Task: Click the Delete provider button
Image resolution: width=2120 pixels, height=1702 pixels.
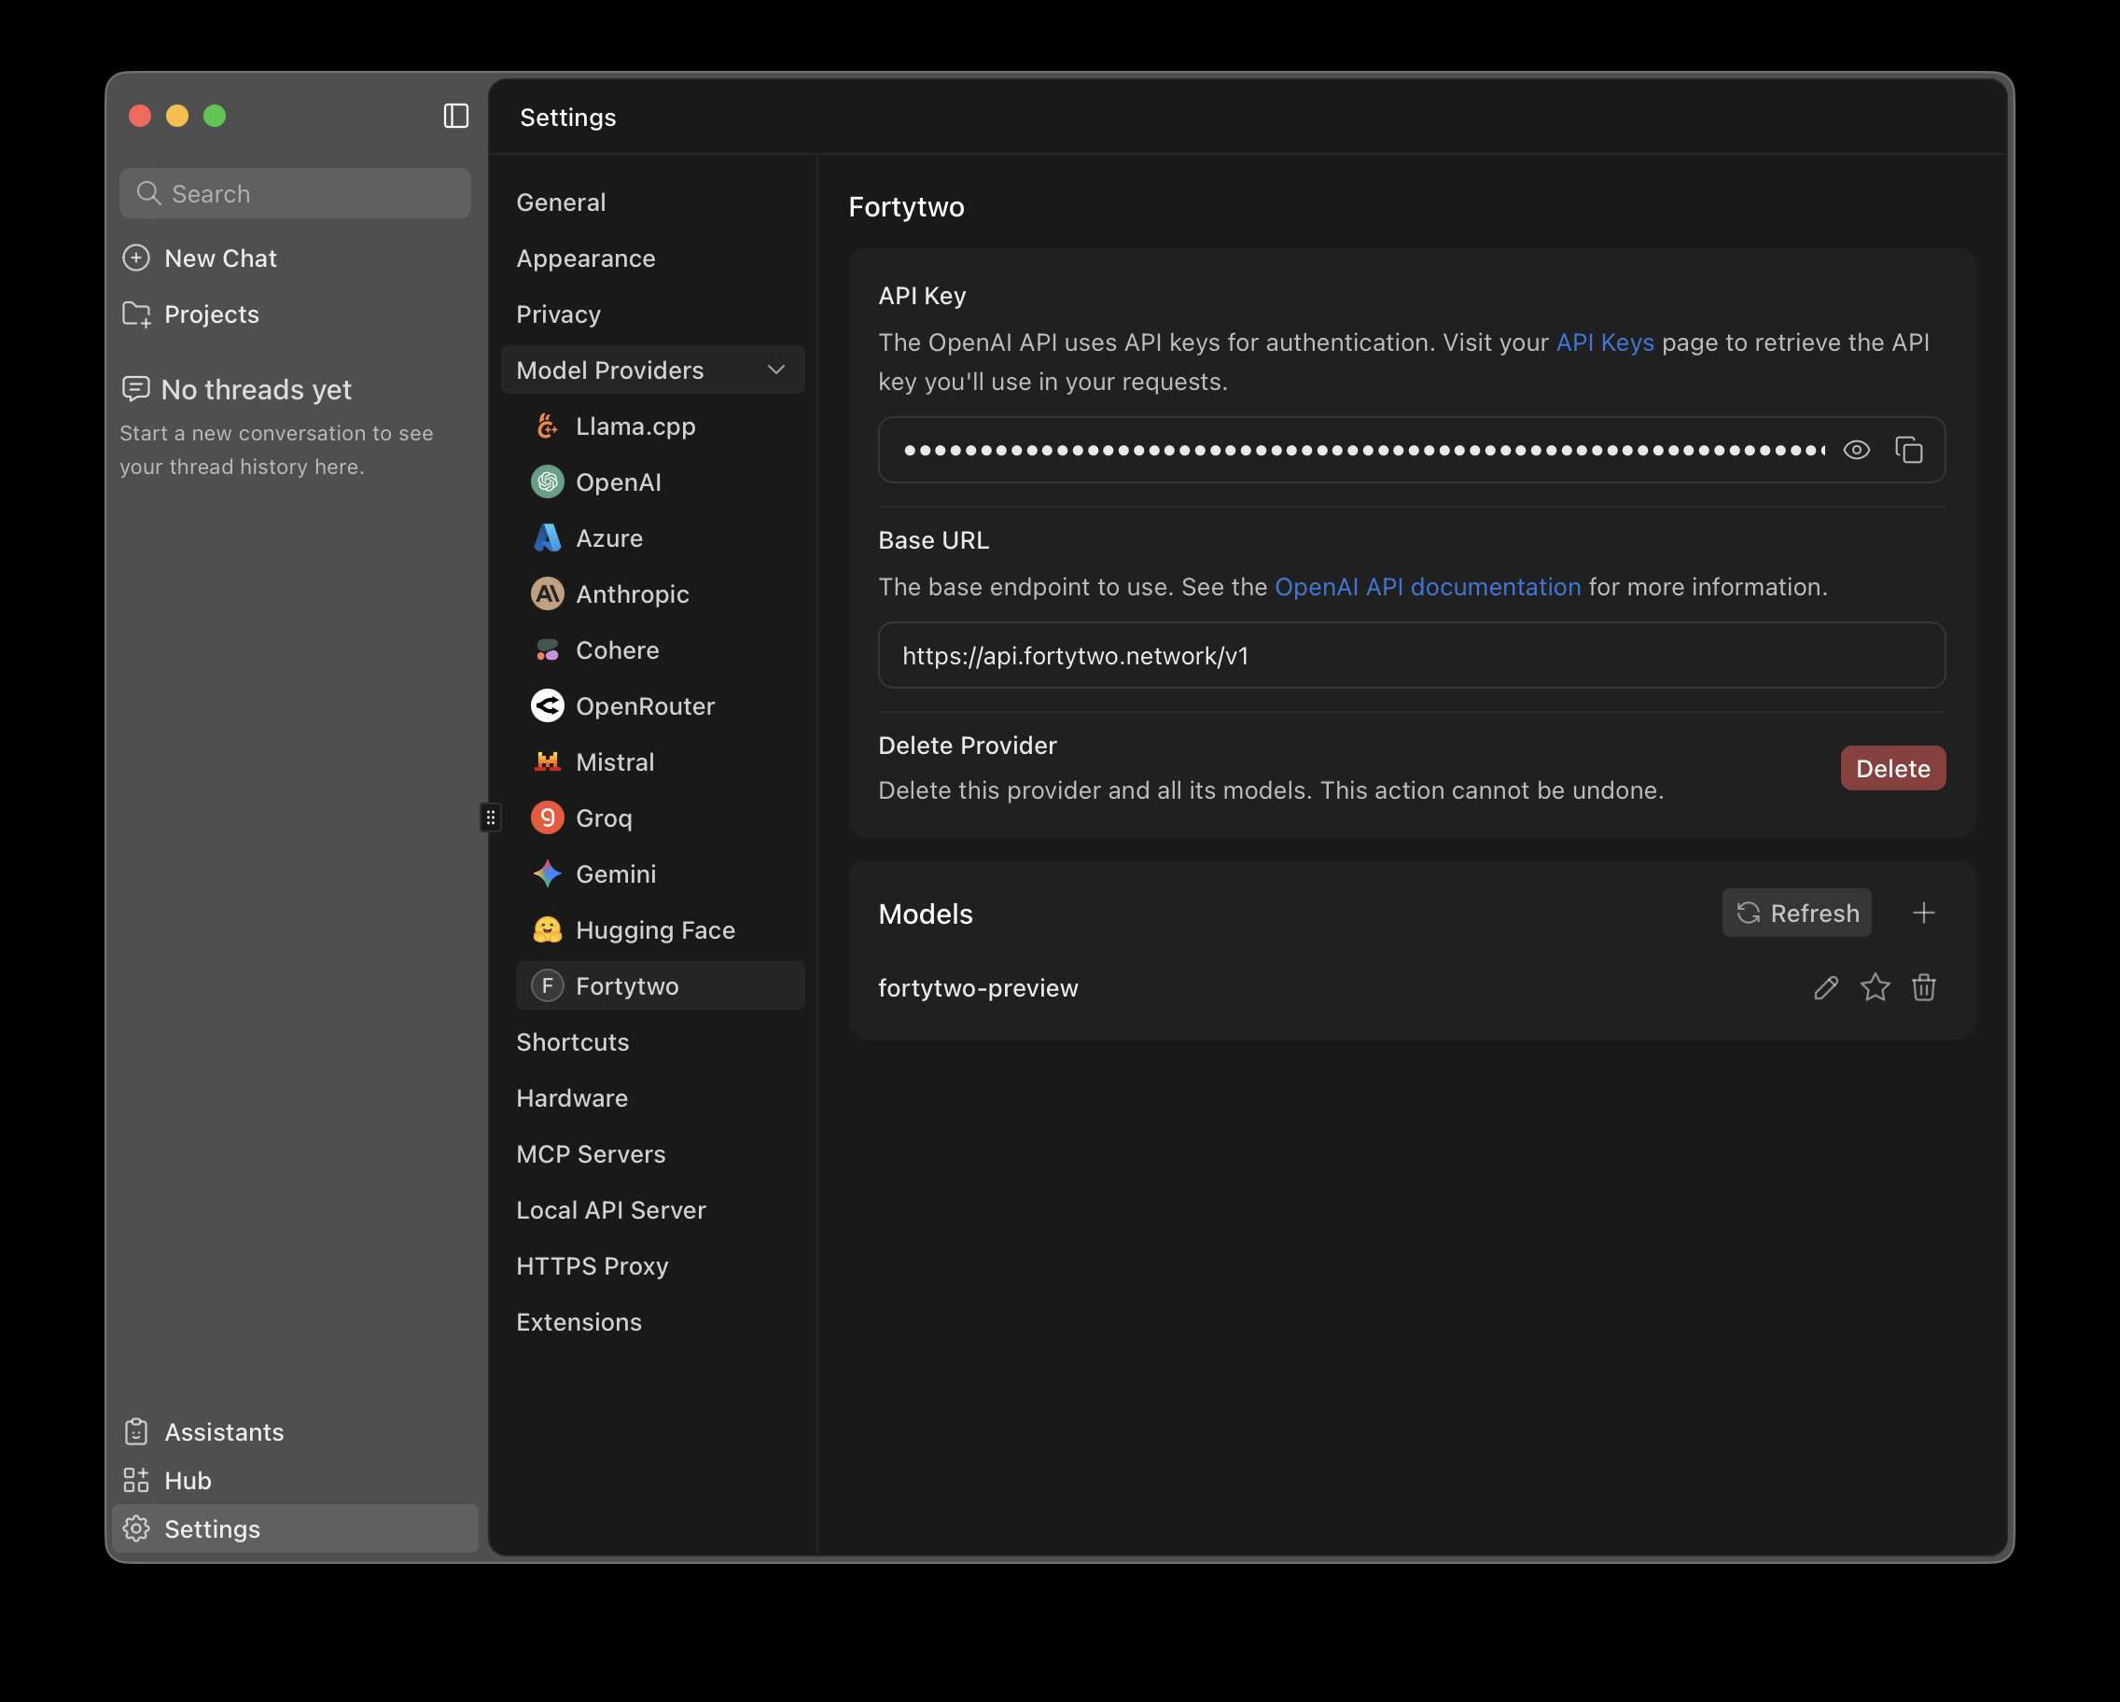Action: click(1892, 768)
